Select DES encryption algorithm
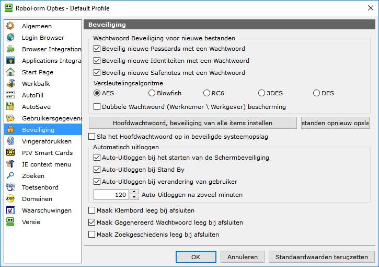379x267 pixels. [316, 93]
